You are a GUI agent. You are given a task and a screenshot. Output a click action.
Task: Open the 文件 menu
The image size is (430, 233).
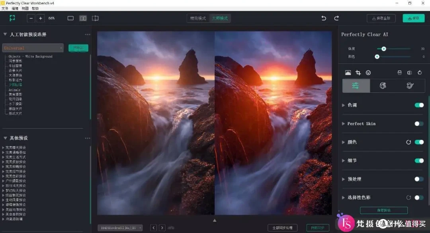click(x=5, y=8)
